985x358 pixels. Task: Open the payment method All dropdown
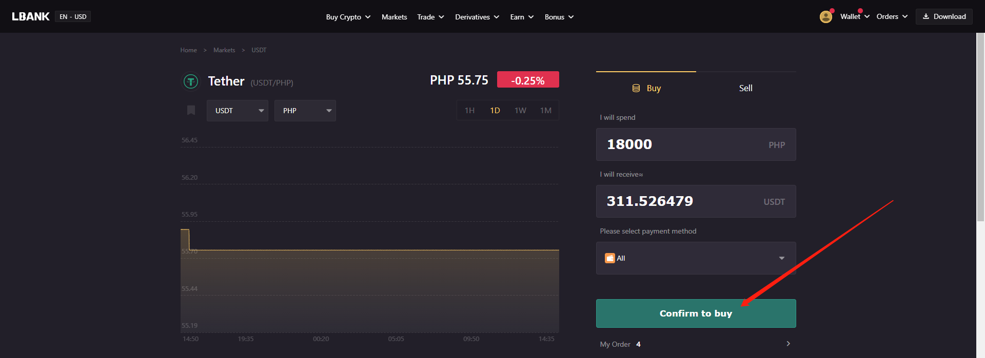pyautogui.click(x=696, y=258)
